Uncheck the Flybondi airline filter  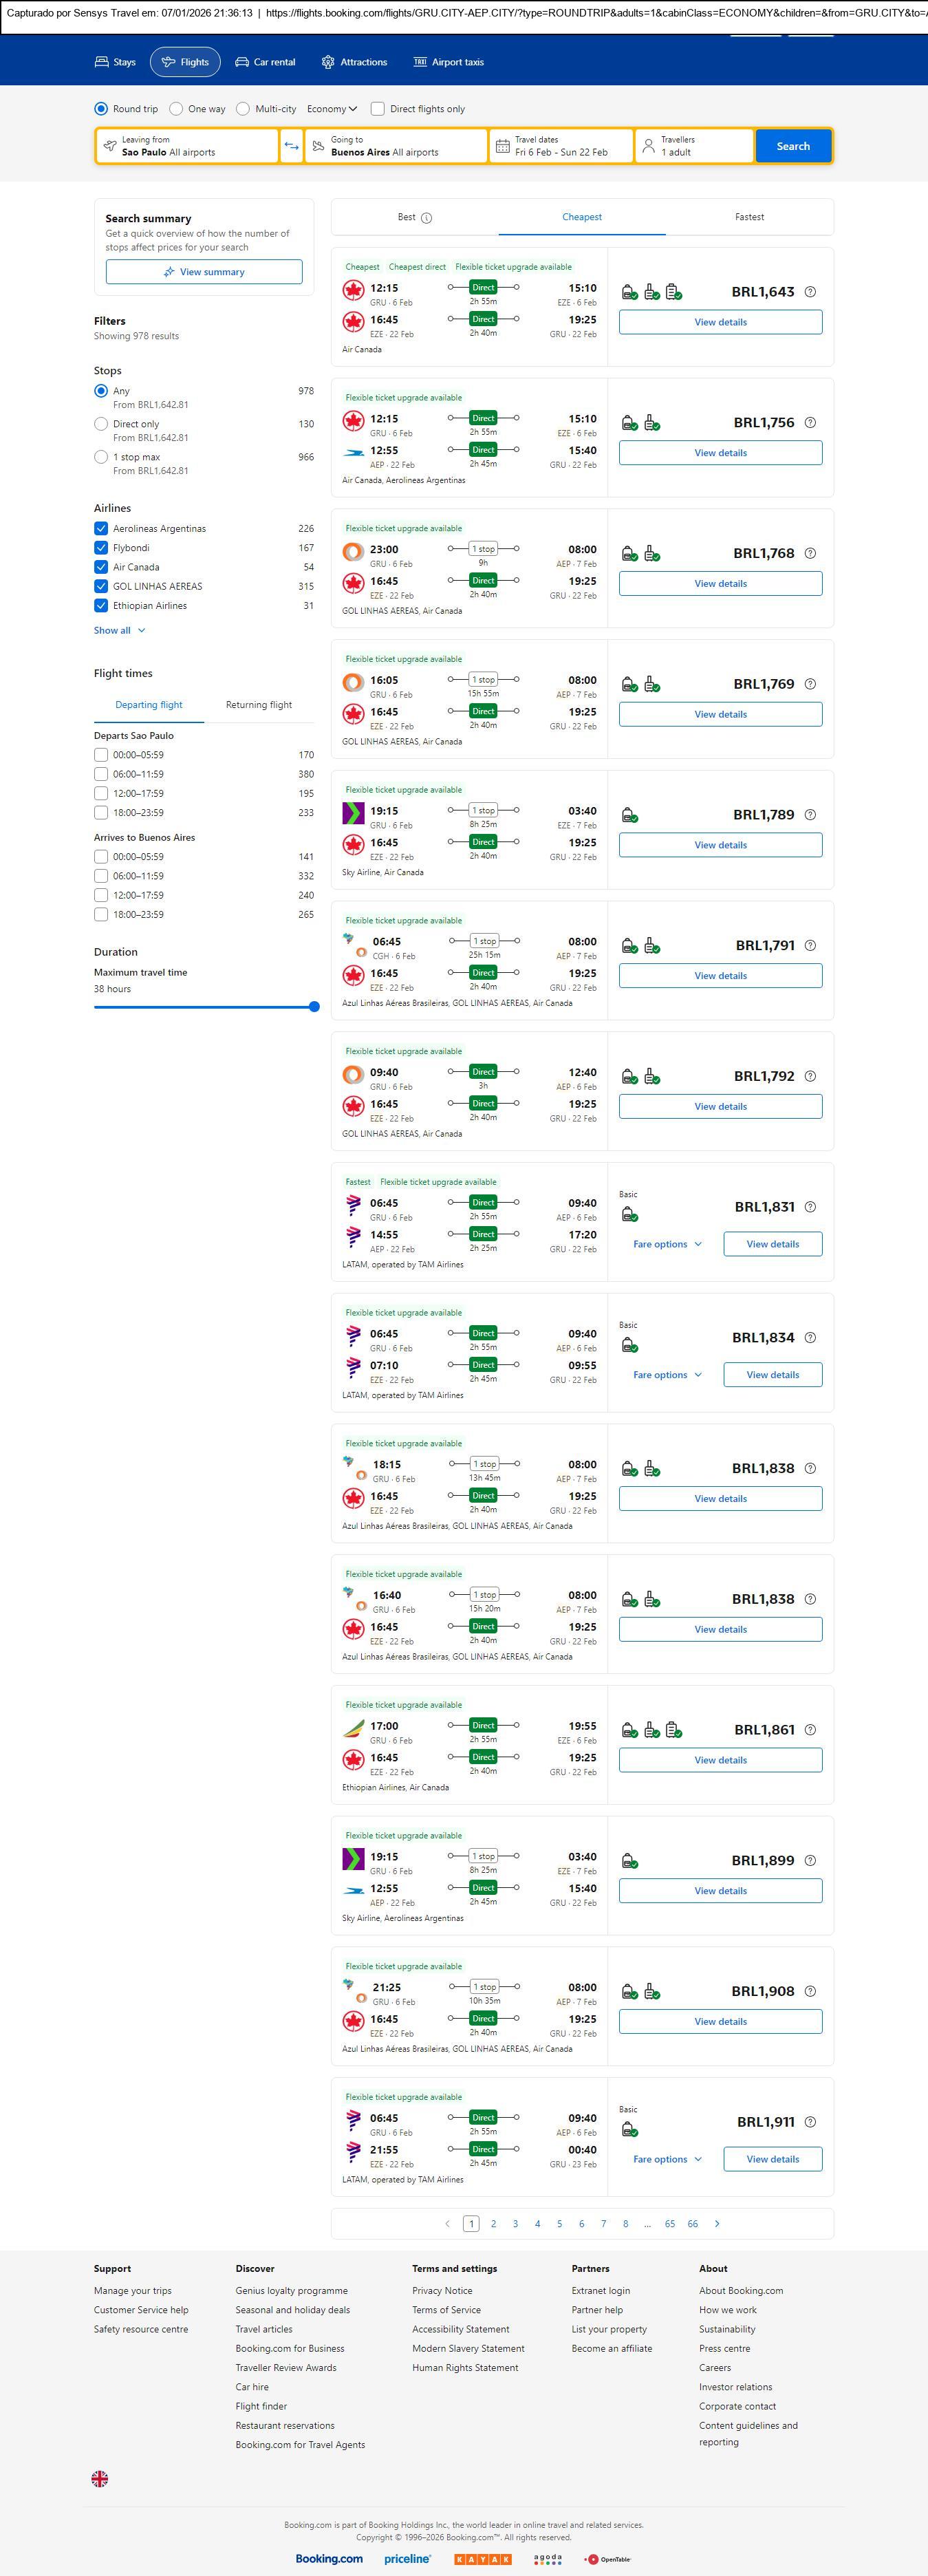point(101,548)
